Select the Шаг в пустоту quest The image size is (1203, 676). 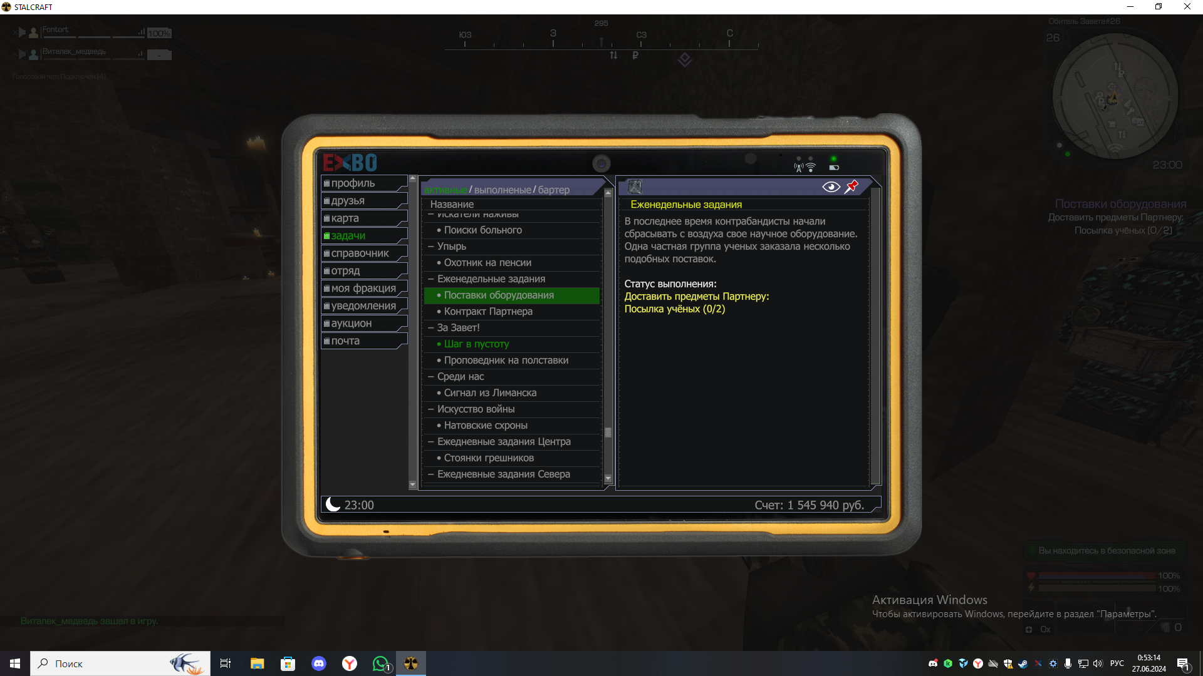coord(512,344)
